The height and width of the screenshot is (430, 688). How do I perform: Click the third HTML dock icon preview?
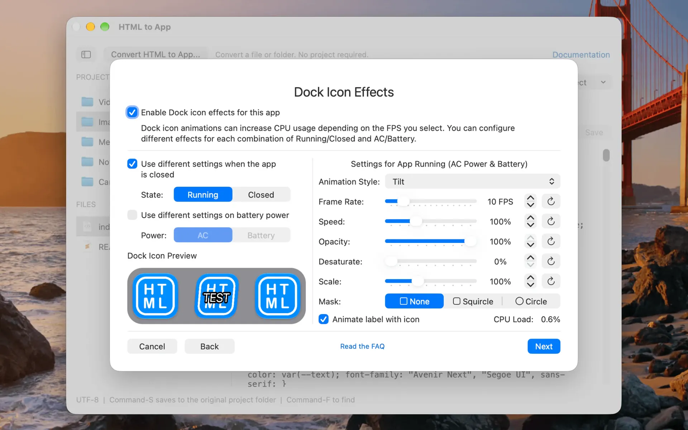[x=278, y=296]
